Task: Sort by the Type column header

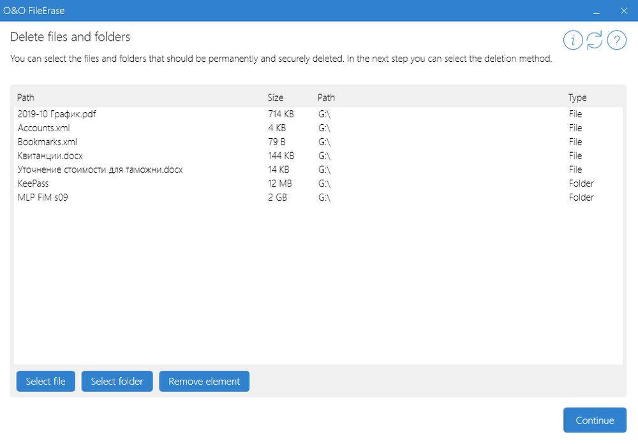Action: click(x=577, y=98)
